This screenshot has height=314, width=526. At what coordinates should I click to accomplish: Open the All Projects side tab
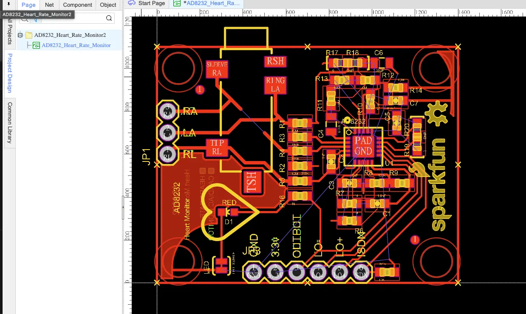point(10,33)
